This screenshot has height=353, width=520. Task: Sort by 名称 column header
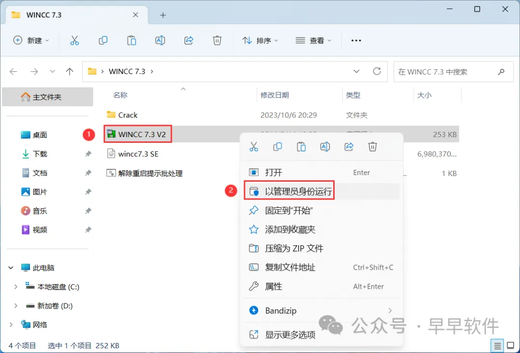pos(120,95)
